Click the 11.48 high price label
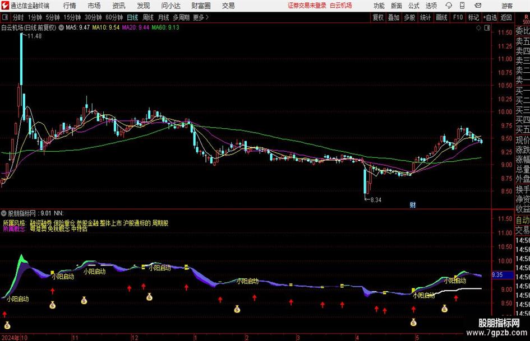Screen dimensions: 530x341 tap(34, 36)
